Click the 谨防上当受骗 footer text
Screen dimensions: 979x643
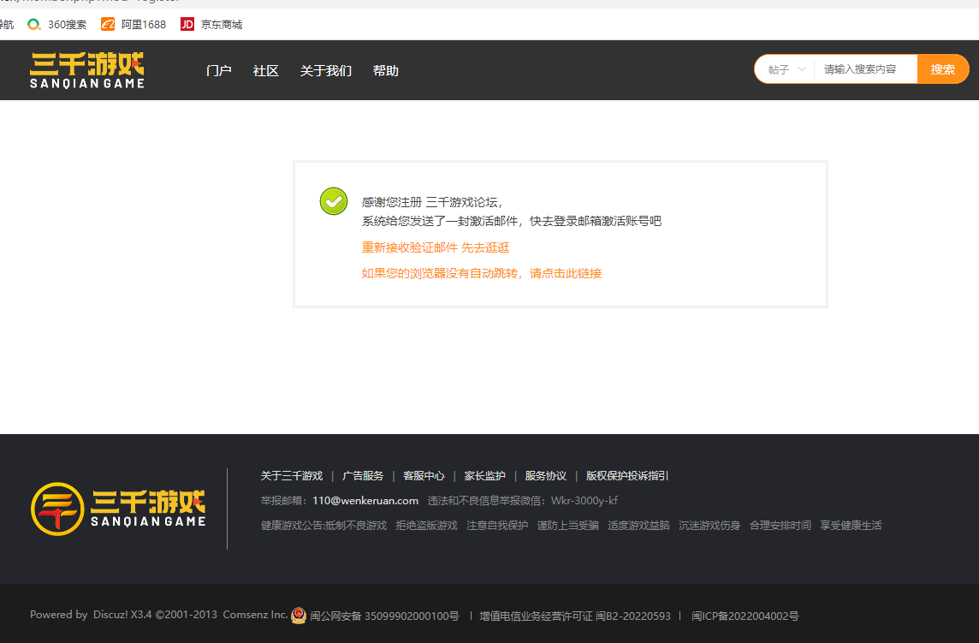pyautogui.click(x=568, y=526)
